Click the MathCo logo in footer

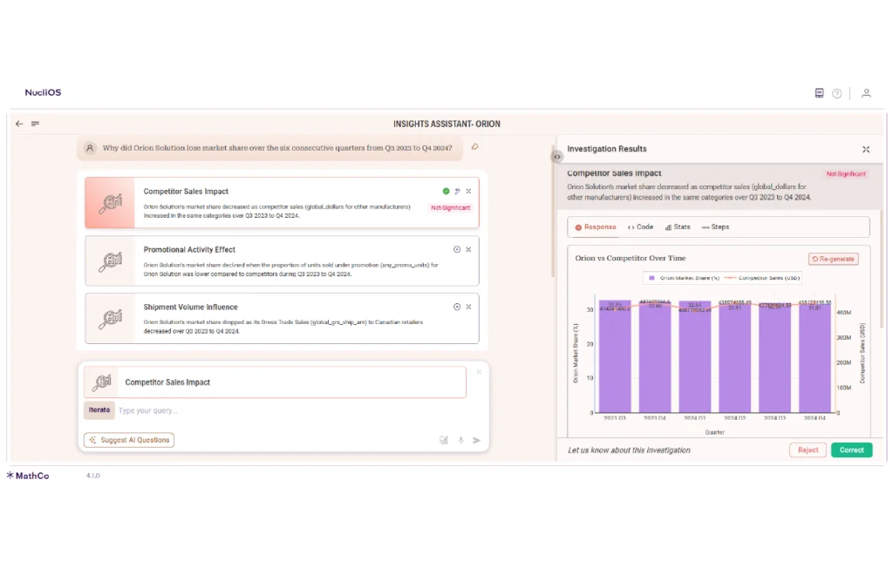click(28, 476)
